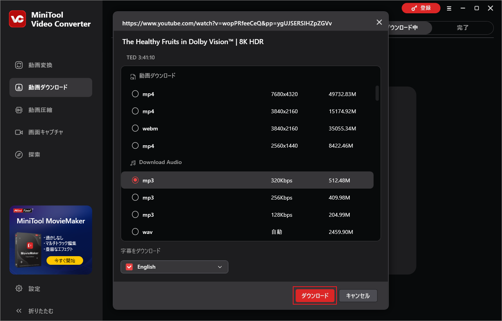Click the 2560x1440 resolution value
This screenshot has width=502, height=321.
[x=284, y=146]
